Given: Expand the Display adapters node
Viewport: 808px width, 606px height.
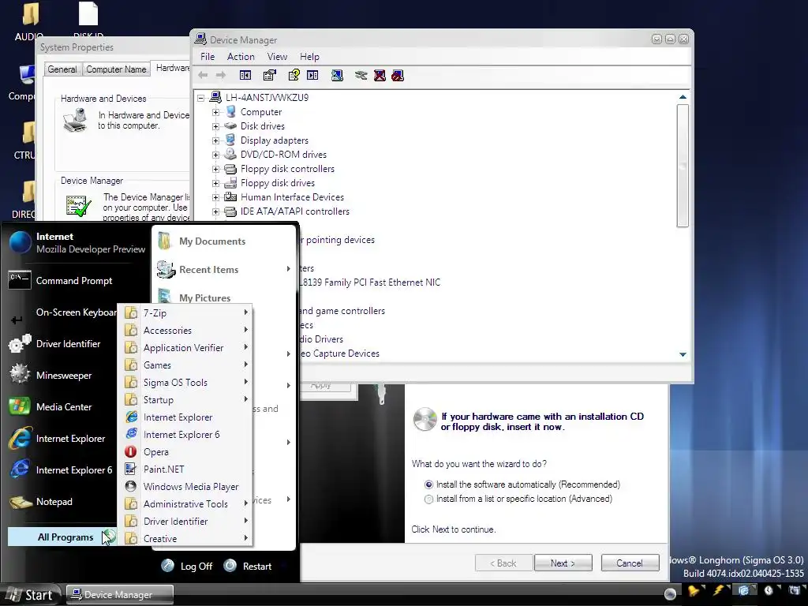Looking at the screenshot, I should 216,140.
